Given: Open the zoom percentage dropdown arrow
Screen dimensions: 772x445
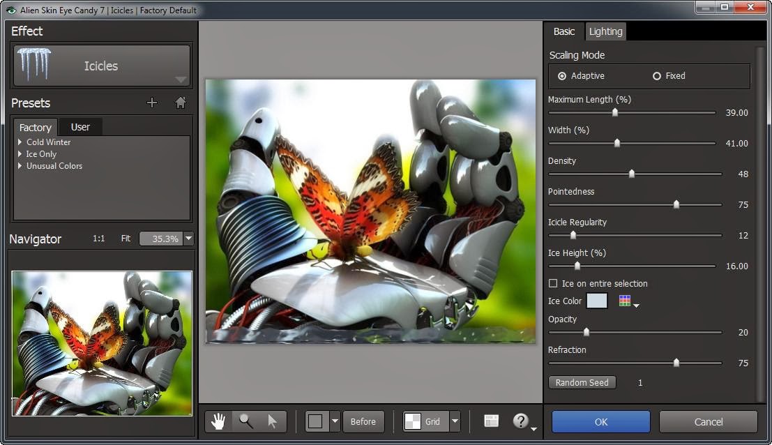Looking at the screenshot, I should (188, 239).
